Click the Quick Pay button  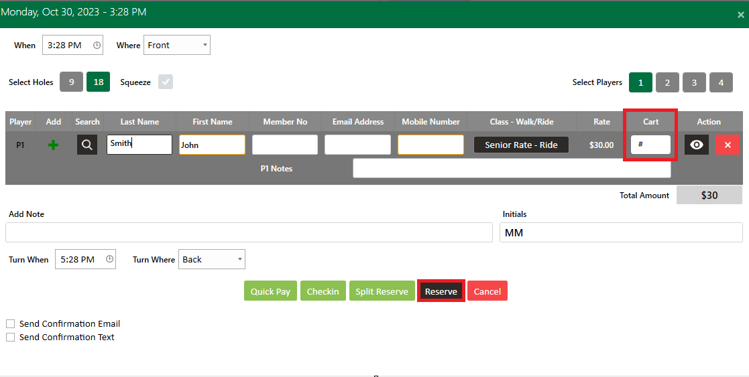tap(270, 291)
